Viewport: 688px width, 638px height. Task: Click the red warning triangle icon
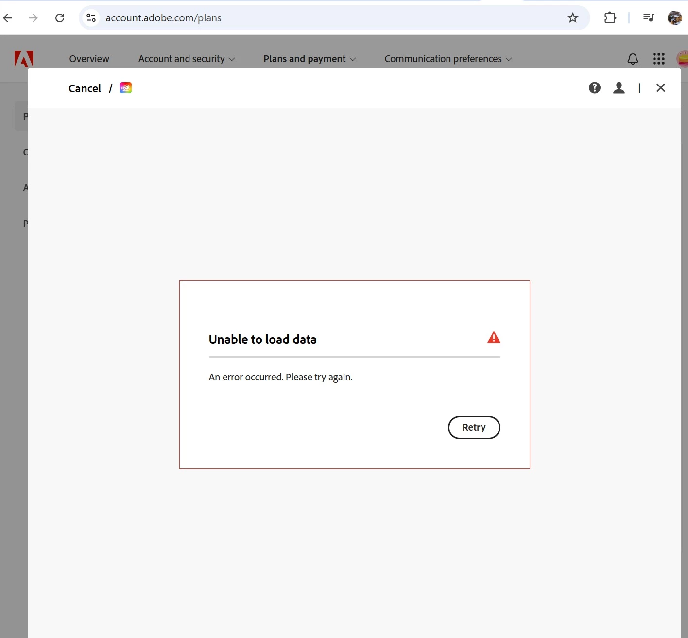point(494,337)
